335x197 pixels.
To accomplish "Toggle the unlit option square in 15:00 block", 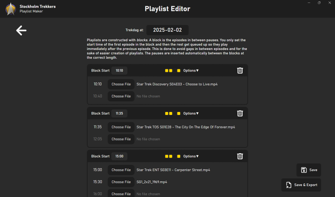I will (175, 156).
